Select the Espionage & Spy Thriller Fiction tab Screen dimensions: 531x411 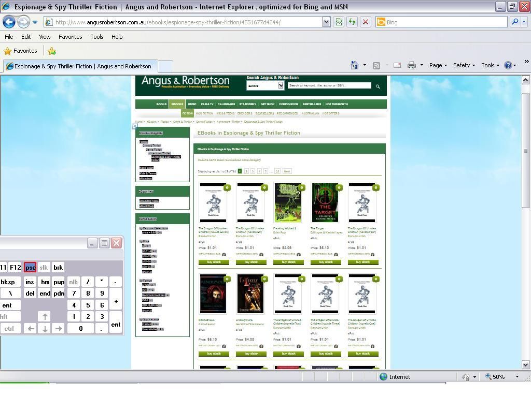80,66
